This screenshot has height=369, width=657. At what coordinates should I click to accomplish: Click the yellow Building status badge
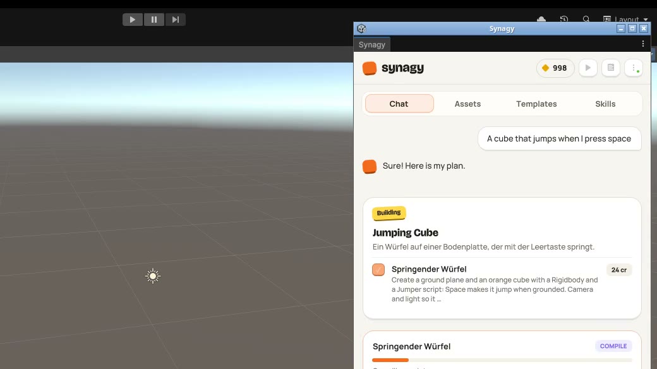point(389,212)
